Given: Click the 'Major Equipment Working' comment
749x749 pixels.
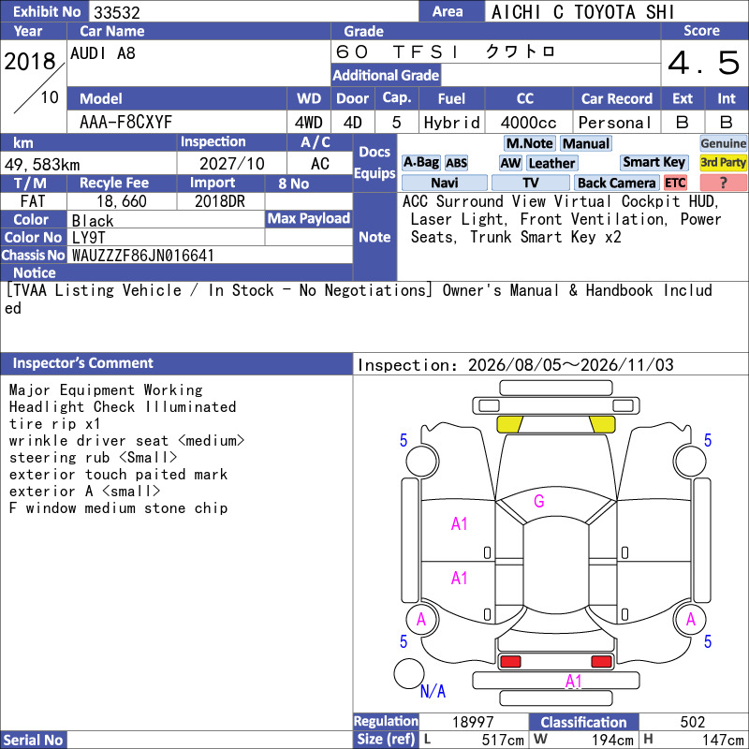Looking at the screenshot, I should click(106, 390).
